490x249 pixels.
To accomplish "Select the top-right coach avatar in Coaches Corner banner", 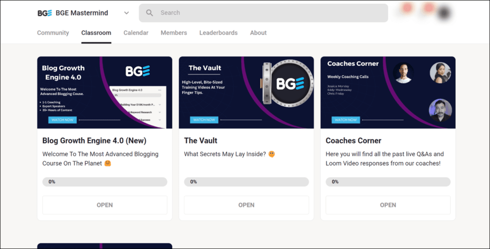I will pos(440,73).
